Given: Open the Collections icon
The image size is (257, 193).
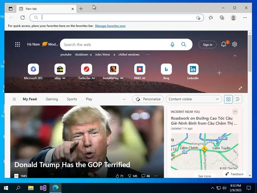Looking at the screenshot, I should click(222, 18).
